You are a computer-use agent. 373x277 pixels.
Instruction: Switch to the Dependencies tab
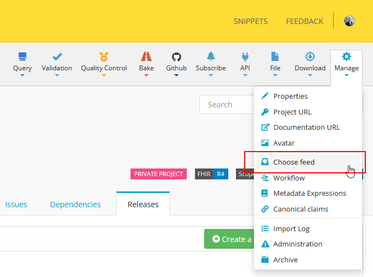tap(75, 204)
